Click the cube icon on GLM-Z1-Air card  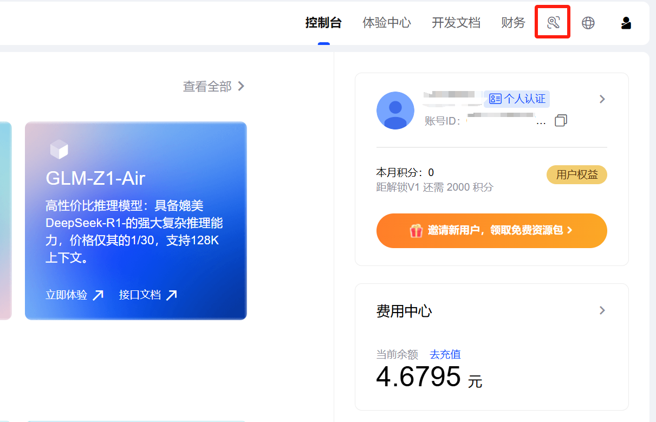[x=59, y=149]
